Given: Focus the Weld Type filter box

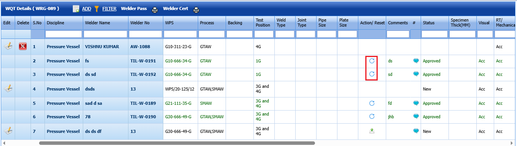Looking at the screenshot, I should click(x=285, y=34).
